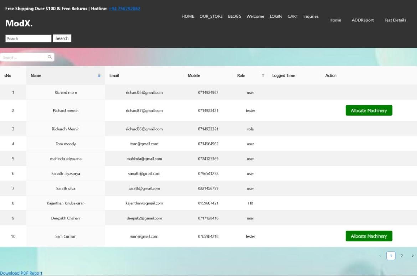Click the header Search text field
Viewport: 417px width, 276px height.
pyautogui.click(x=29, y=38)
